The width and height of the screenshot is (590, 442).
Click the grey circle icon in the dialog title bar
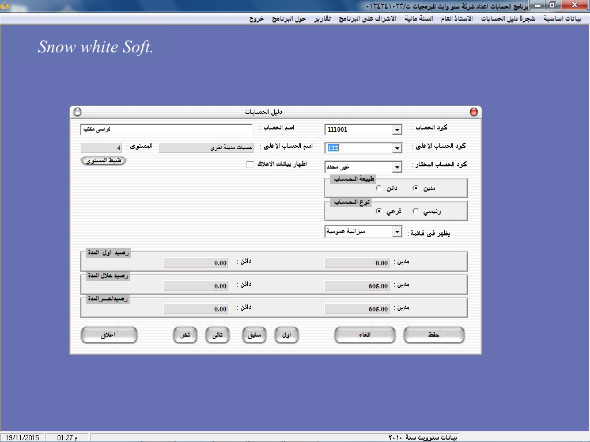78,112
